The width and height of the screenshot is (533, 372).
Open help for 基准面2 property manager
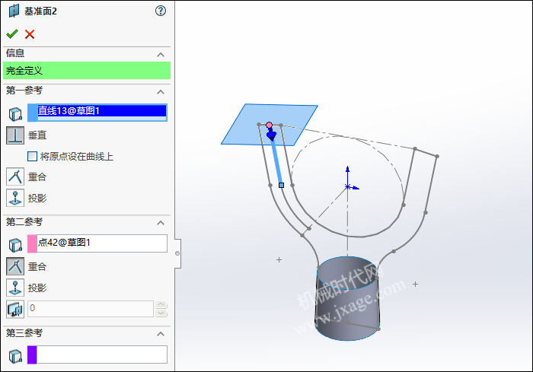pos(161,11)
